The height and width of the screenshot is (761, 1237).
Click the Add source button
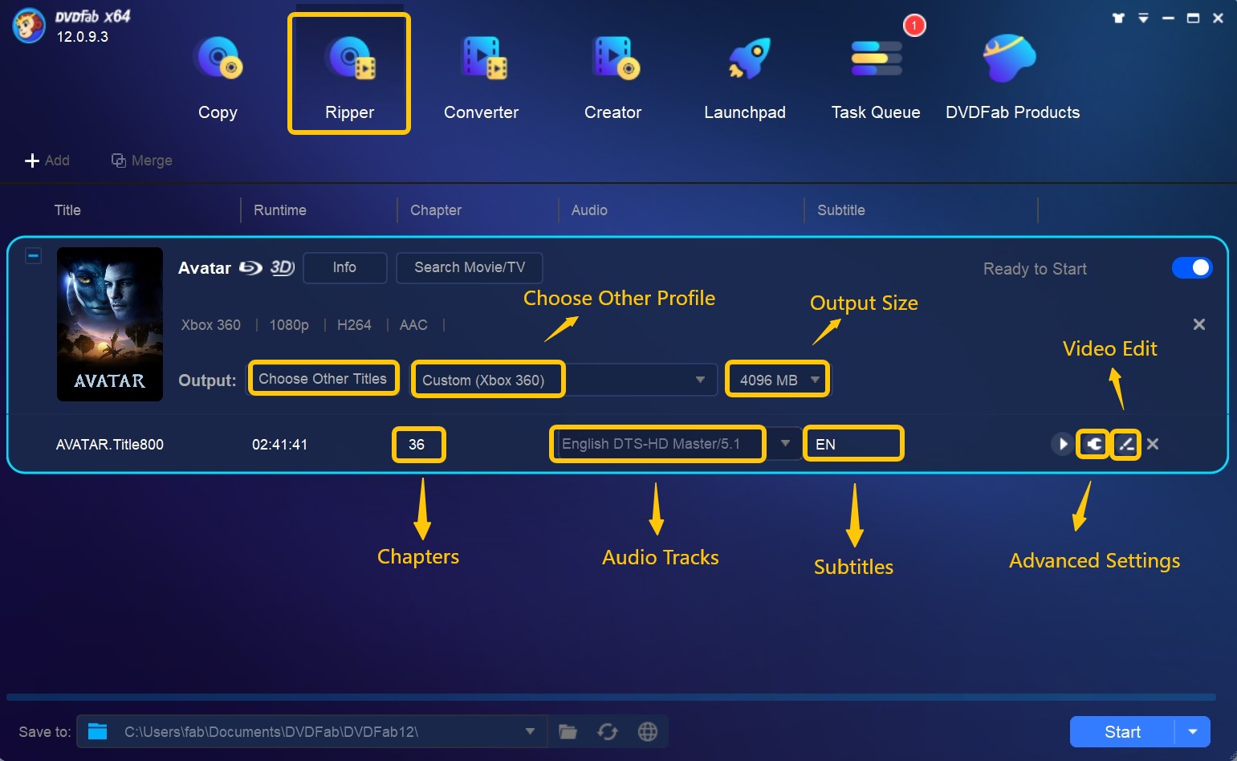47,161
